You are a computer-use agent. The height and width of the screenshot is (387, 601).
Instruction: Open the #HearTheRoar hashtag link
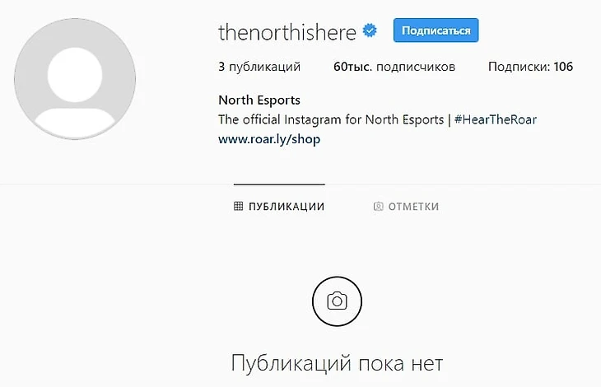[x=496, y=119]
